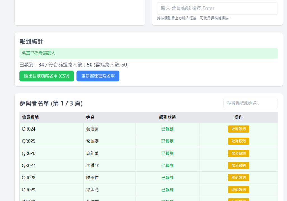Click the 操作 column header
This screenshot has height=201, width=287.
point(239,117)
